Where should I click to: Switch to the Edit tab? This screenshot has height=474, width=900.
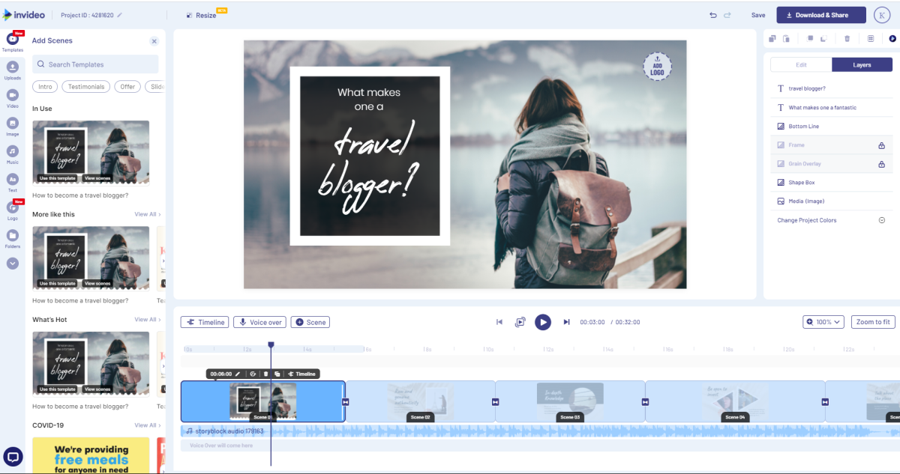click(801, 64)
